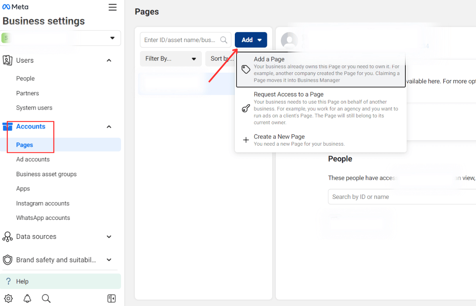Click the blue Add button
The image size is (476, 306).
pos(251,40)
